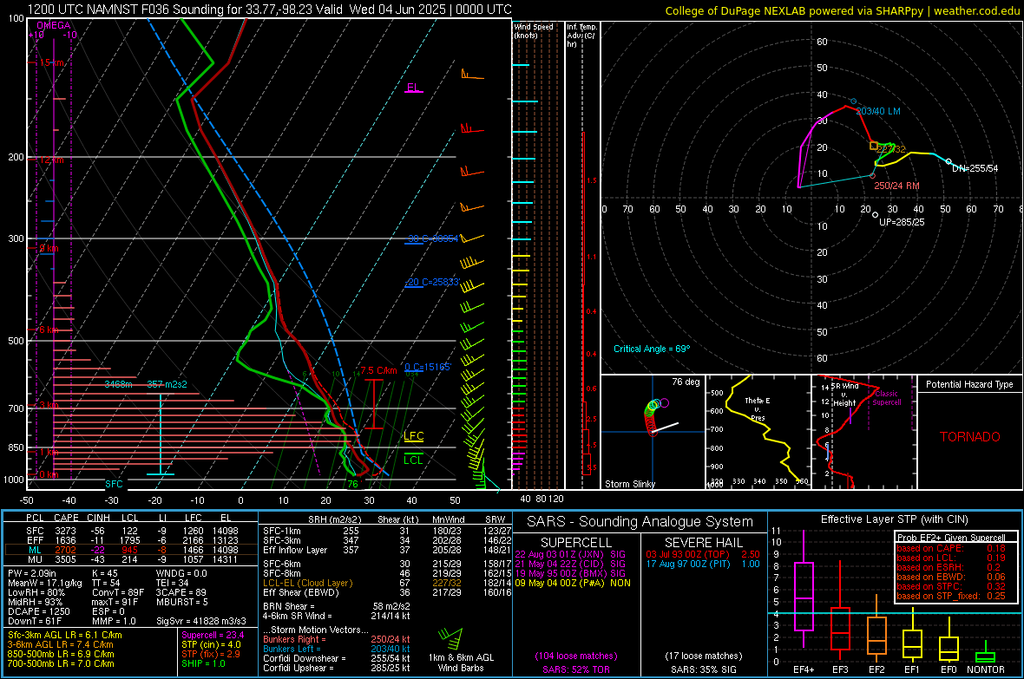The width and height of the screenshot is (1024, 679).
Task: Click the magenta 'OMEGA' label
Action: 54,25
